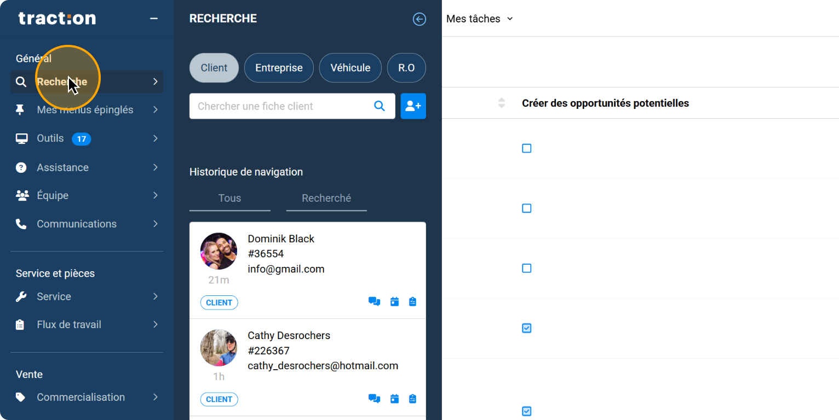Click column sort arrows beside Créer des opportunités
The width and height of the screenshot is (839, 420).
501,103
